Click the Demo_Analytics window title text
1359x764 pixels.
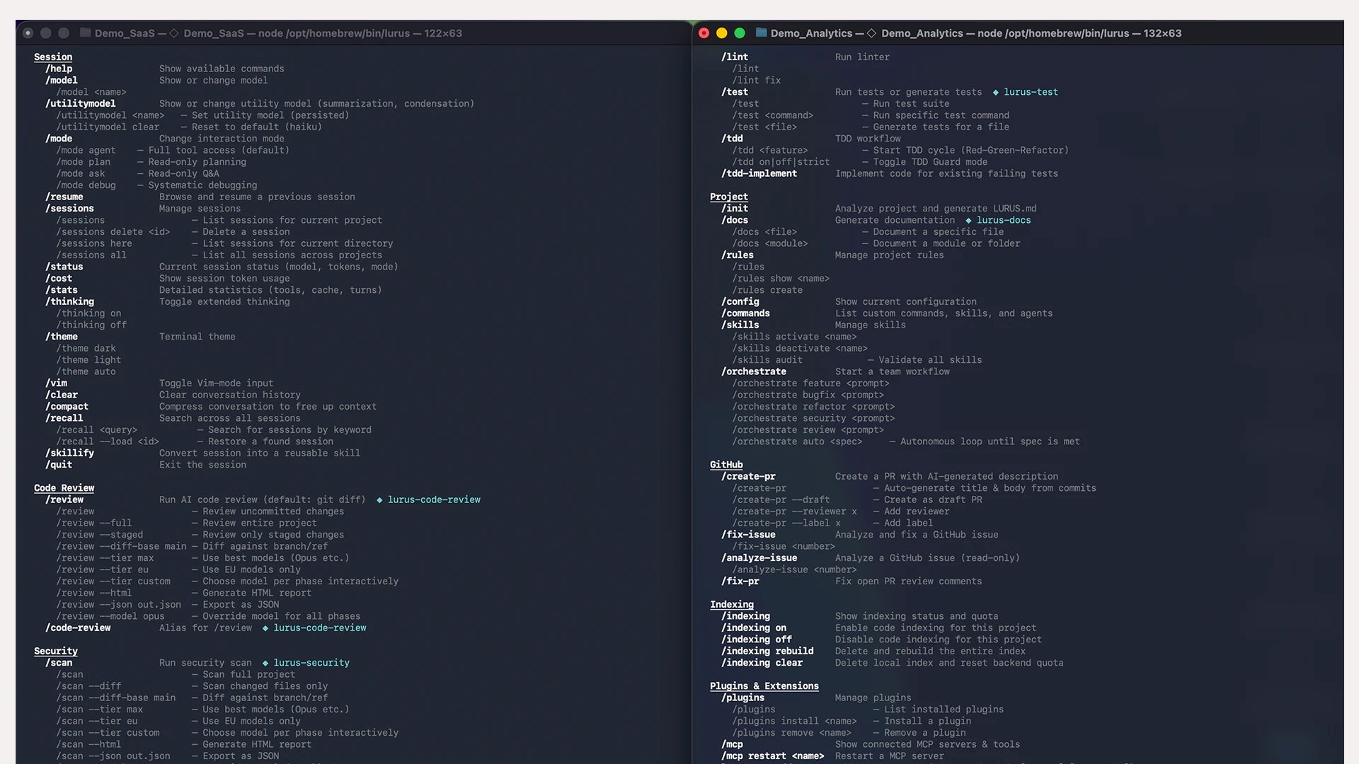[x=975, y=33]
